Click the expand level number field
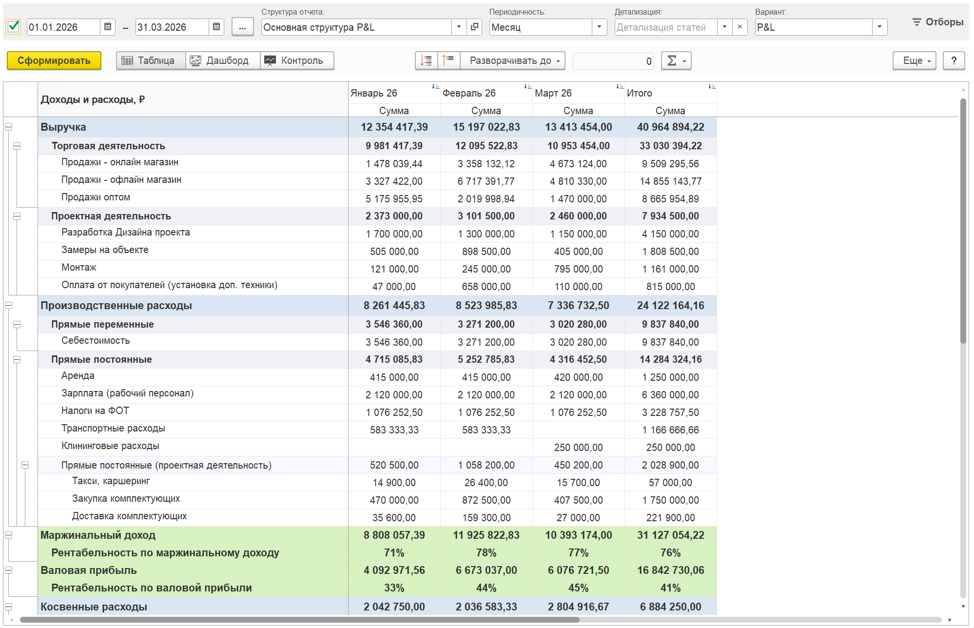 click(x=613, y=61)
